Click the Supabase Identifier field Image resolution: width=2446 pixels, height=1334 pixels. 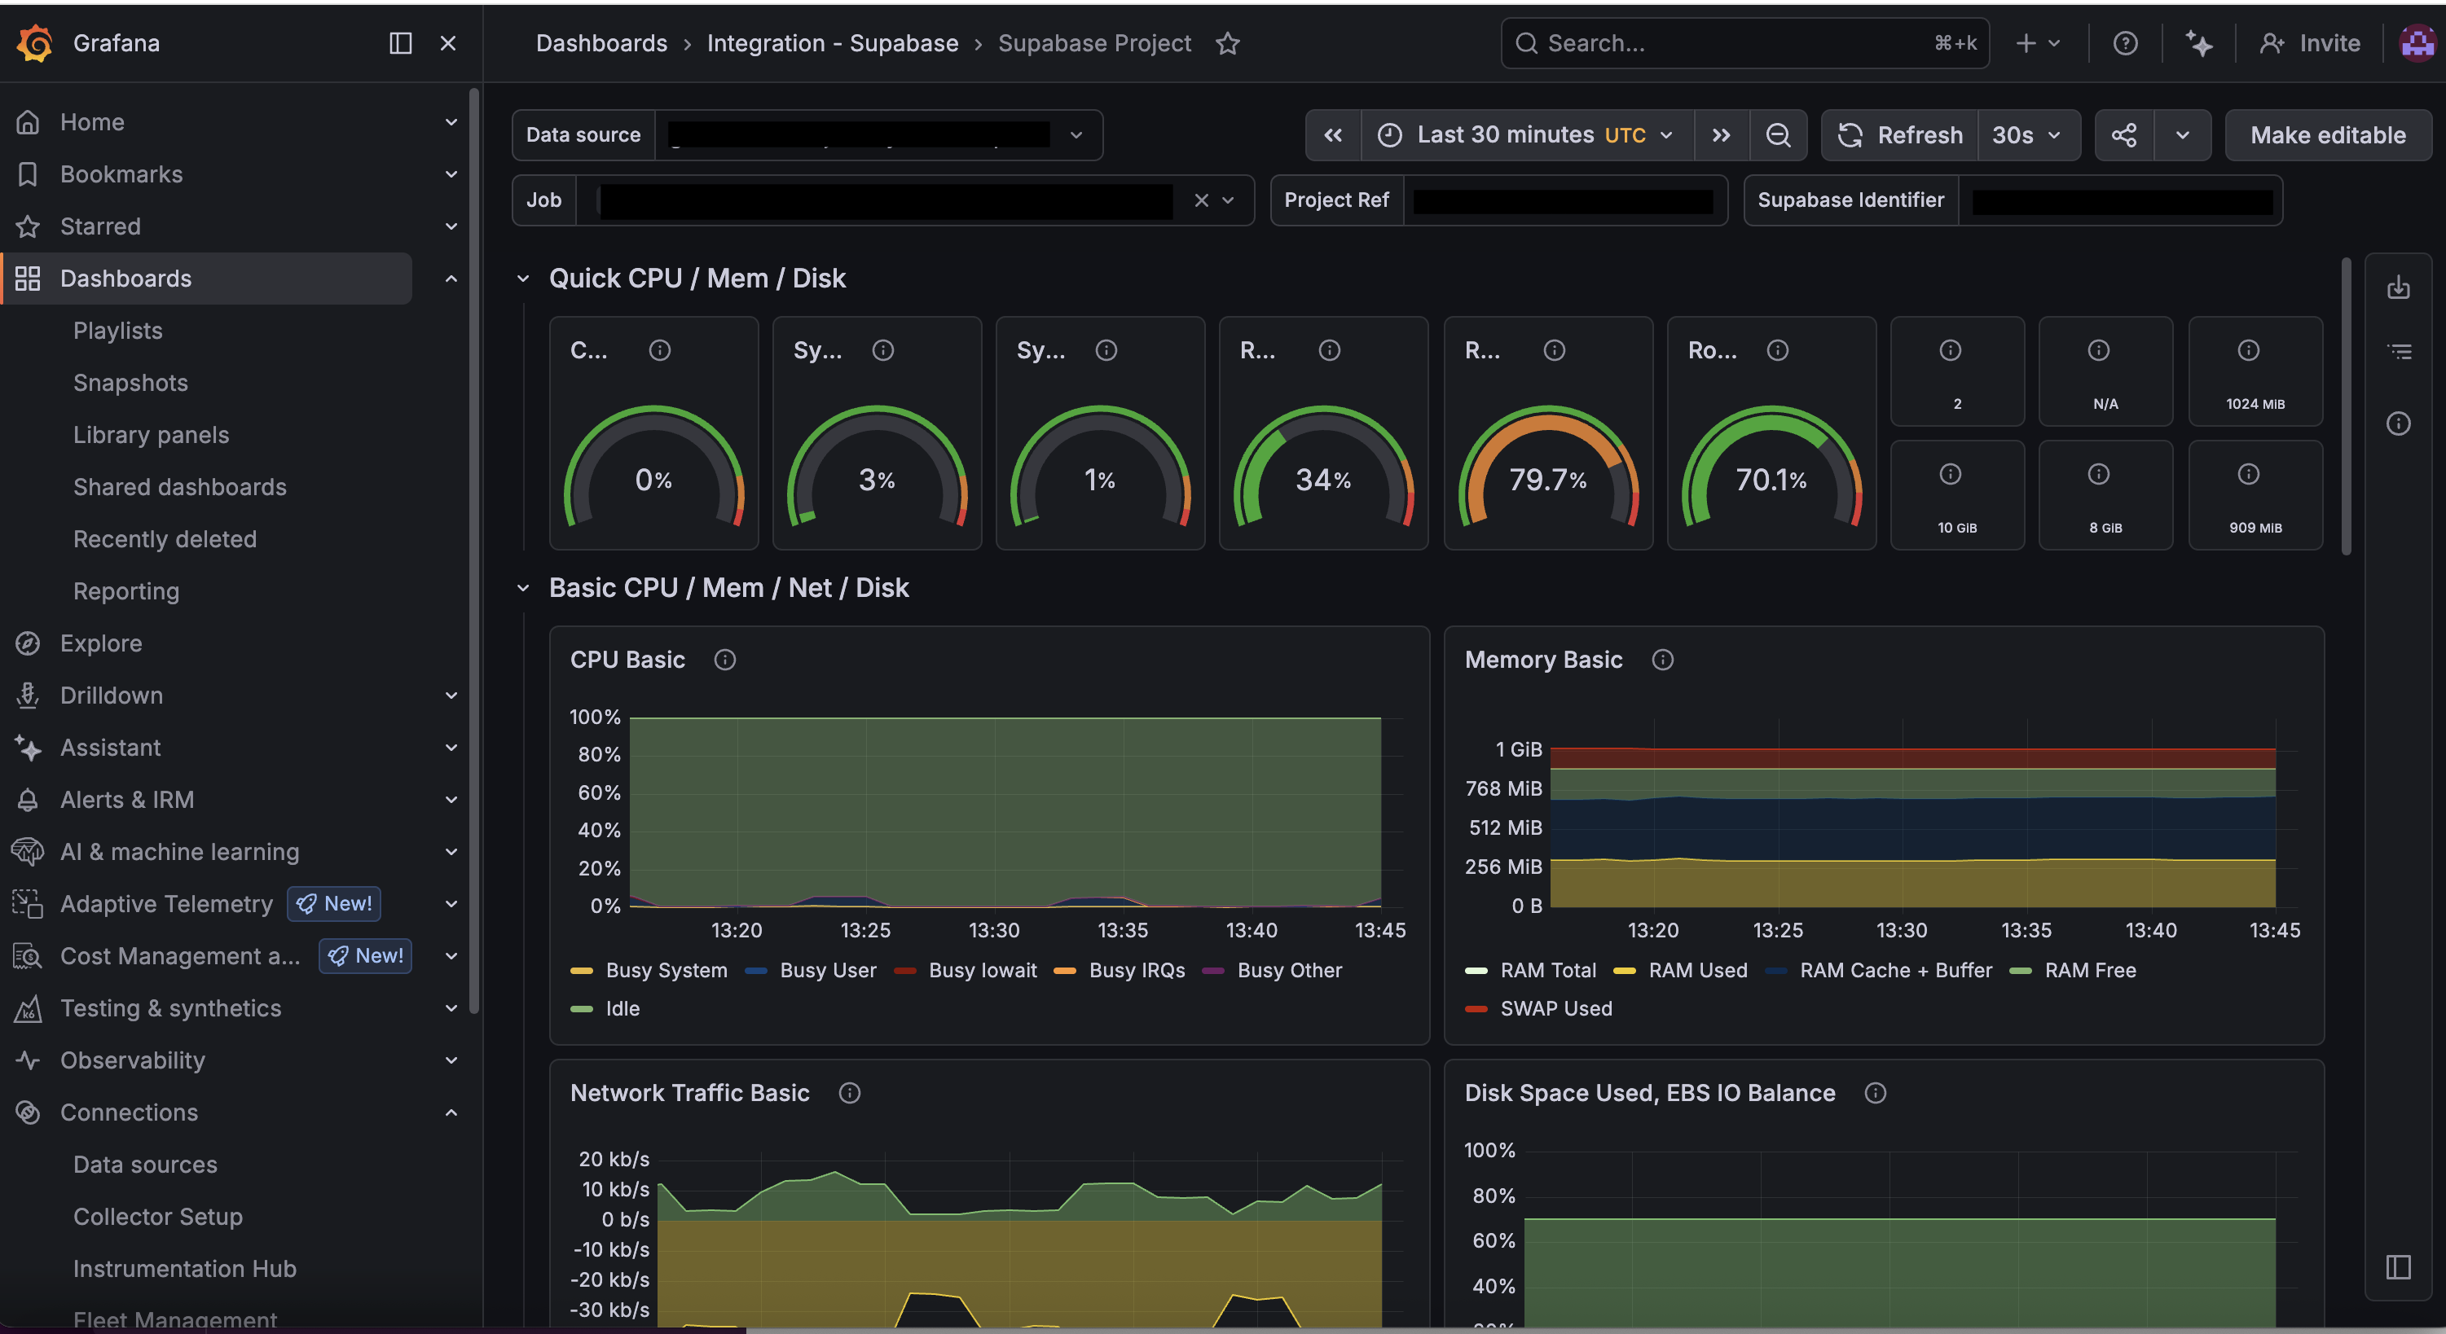coord(2120,200)
